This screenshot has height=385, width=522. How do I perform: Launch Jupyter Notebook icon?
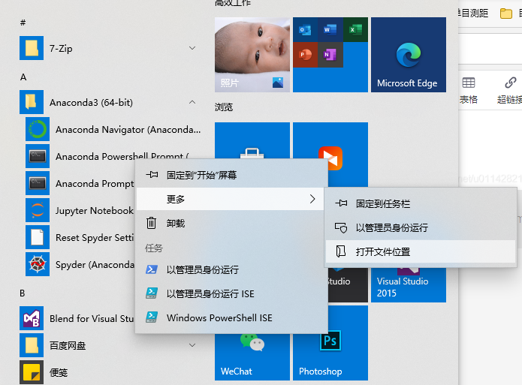click(x=38, y=210)
